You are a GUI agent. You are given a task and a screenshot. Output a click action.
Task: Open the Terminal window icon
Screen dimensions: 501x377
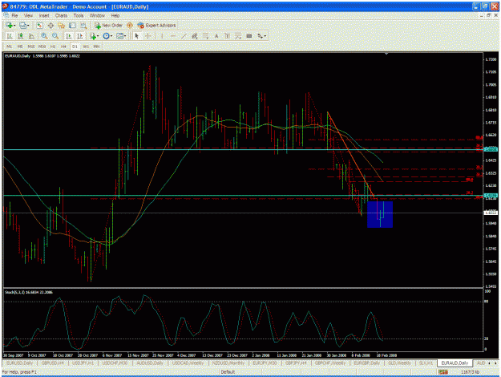(x=72, y=25)
